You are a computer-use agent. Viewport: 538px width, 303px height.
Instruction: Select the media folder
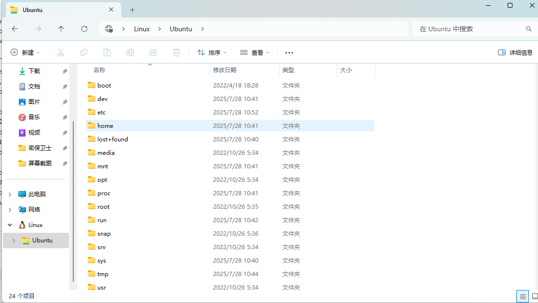tap(106, 152)
